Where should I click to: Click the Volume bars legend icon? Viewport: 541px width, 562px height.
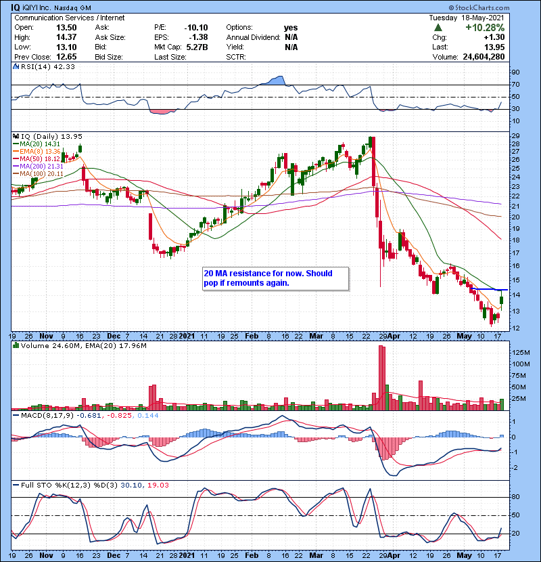[16, 345]
